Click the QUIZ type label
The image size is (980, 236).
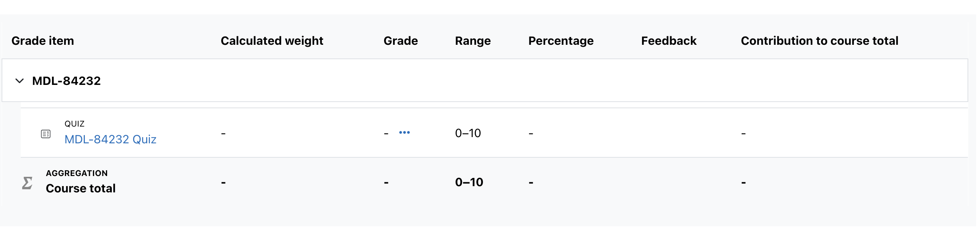(75, 124)
